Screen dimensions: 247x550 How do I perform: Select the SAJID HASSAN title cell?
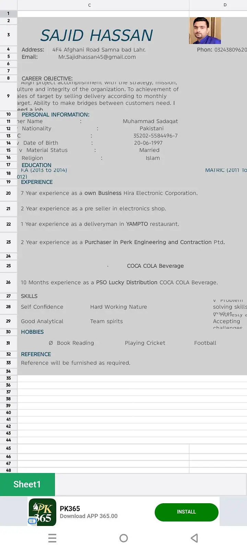tap(97, 35)
